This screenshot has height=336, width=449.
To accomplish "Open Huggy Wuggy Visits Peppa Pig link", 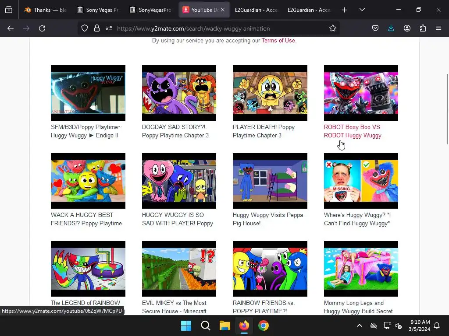I will click(x=268, y=219).
